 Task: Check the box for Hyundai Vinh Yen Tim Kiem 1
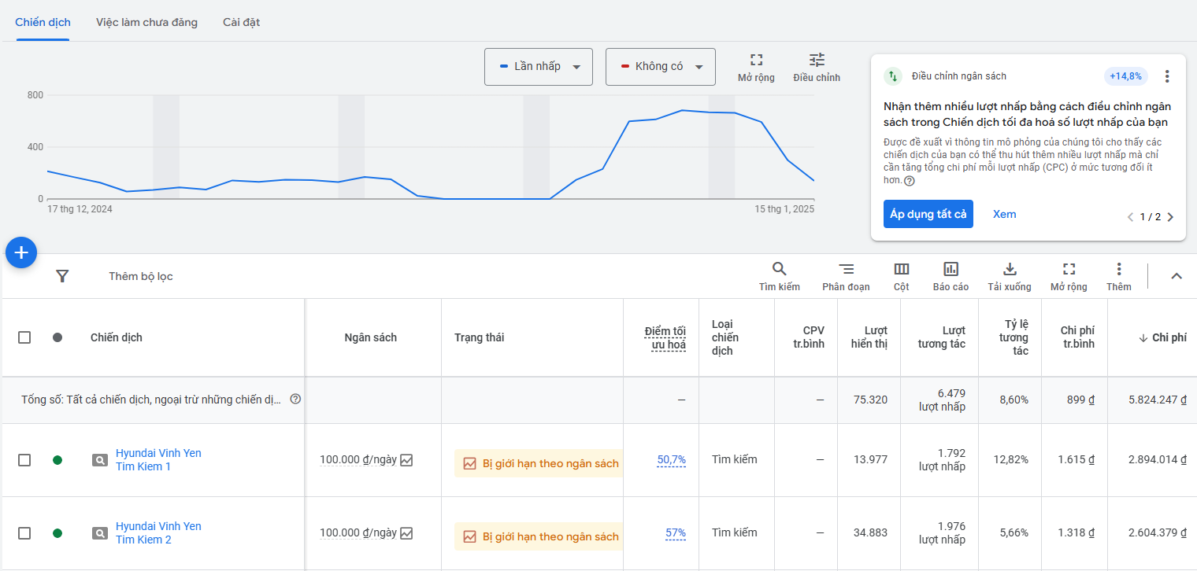24,460
